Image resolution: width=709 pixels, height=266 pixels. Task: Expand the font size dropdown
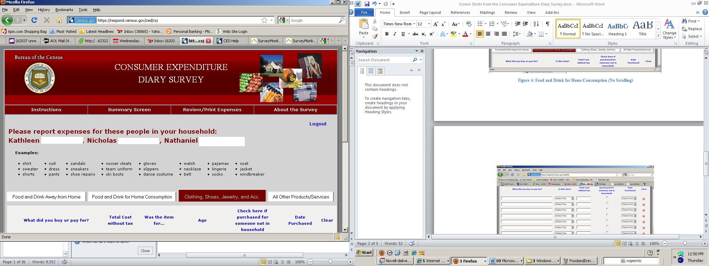[x=429, y=24]
